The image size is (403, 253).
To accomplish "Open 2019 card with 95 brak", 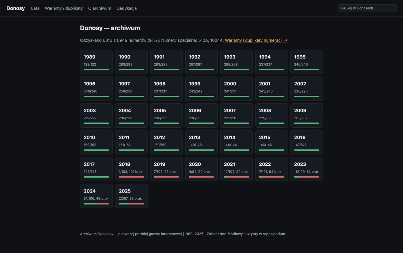I will click(166, 169).
